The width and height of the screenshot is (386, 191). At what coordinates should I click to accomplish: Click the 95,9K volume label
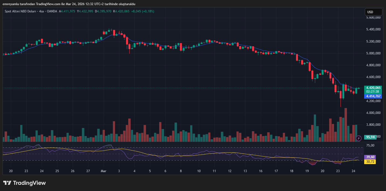tap(371, 137)
